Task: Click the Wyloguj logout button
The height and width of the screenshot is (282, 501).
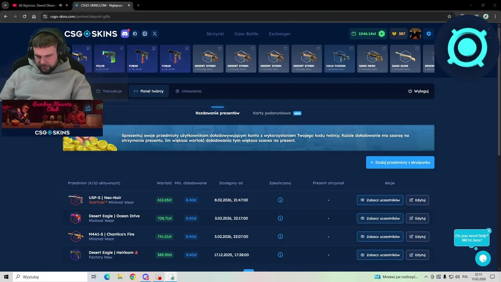Action: (418, 91)
